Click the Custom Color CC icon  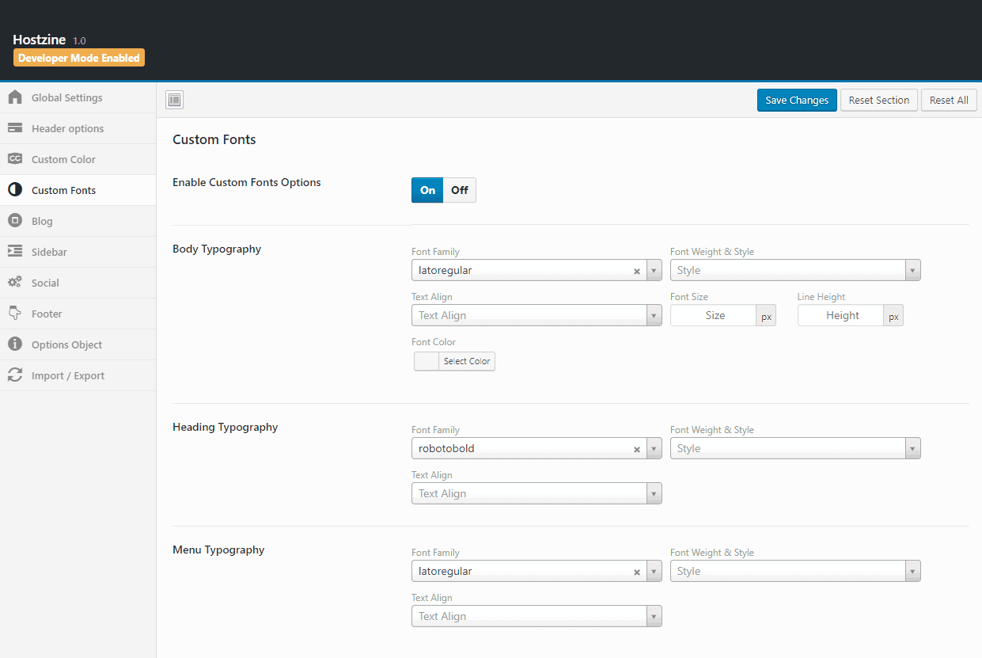point(15,159)
